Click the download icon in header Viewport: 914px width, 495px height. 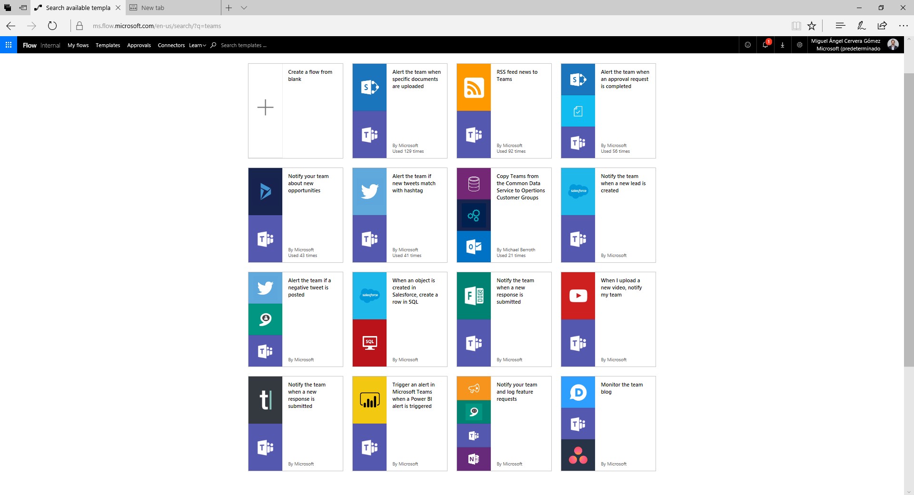pos(782,45)
